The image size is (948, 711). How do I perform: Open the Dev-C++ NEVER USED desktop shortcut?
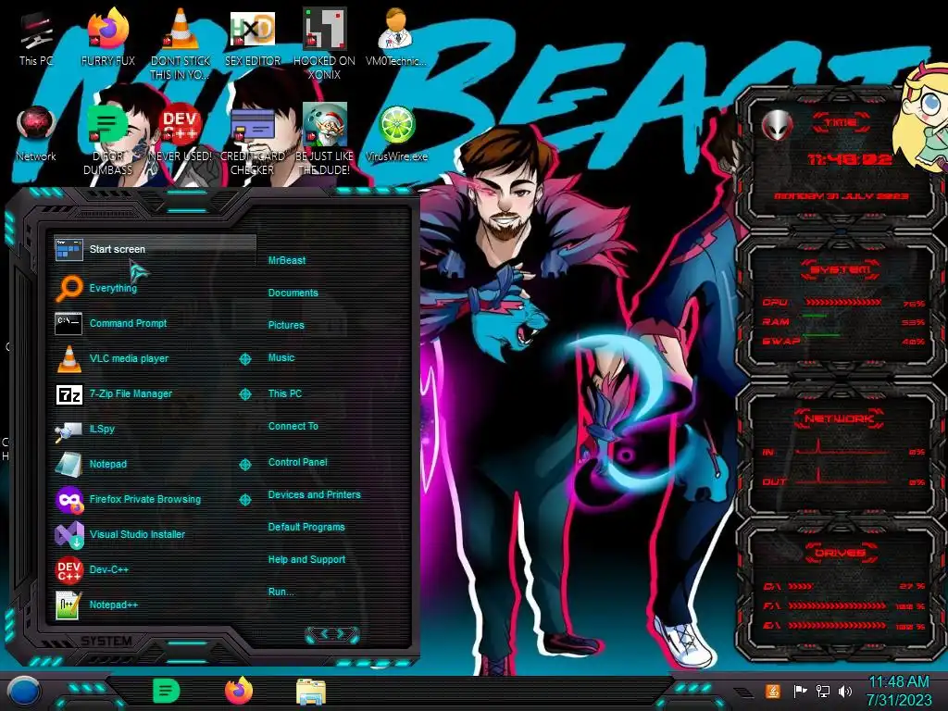click(181, 133)
